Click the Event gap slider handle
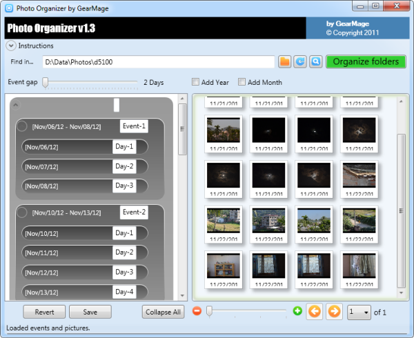This screenshot has height=338, width=414. [x=46, y=82]
